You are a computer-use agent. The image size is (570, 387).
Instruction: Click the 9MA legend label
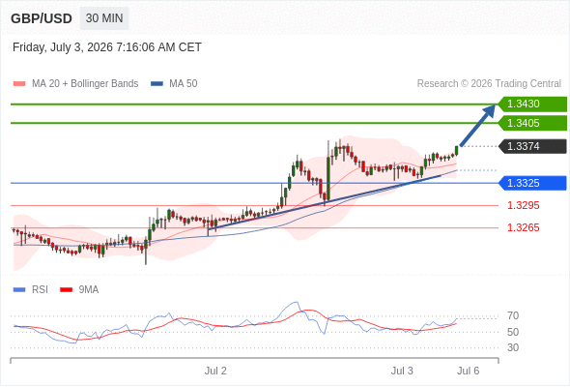[89, 290]
